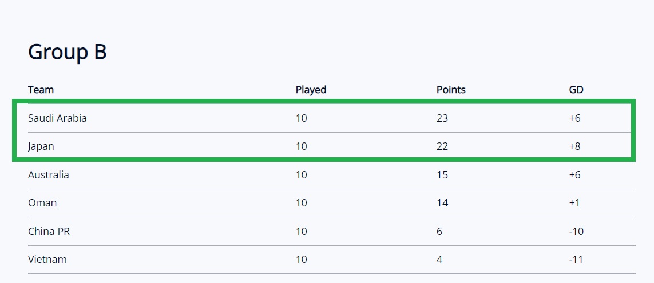Viewport: 654px width, 283px height.
Task: Select the Team column header
Action: point(41,90)
